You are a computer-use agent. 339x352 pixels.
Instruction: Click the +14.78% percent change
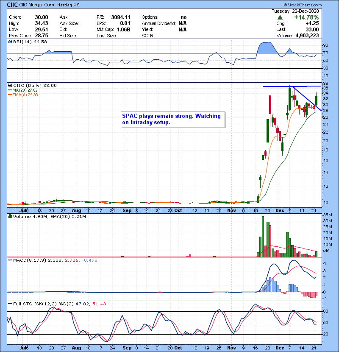pos(306,17)
